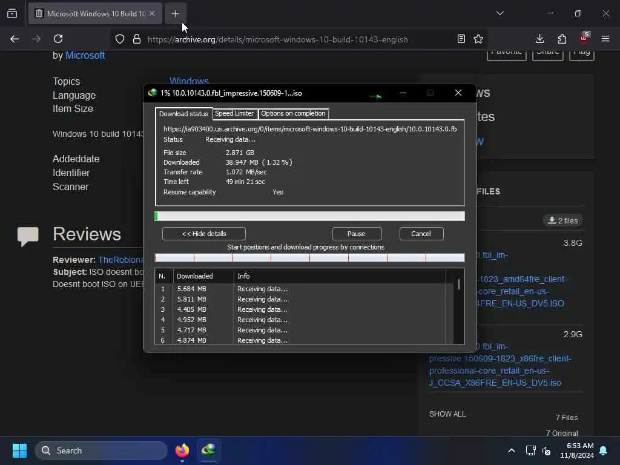620x465 pixels.
Task: Open the amd64fre ISO file link
Action: tap(521, 279)
